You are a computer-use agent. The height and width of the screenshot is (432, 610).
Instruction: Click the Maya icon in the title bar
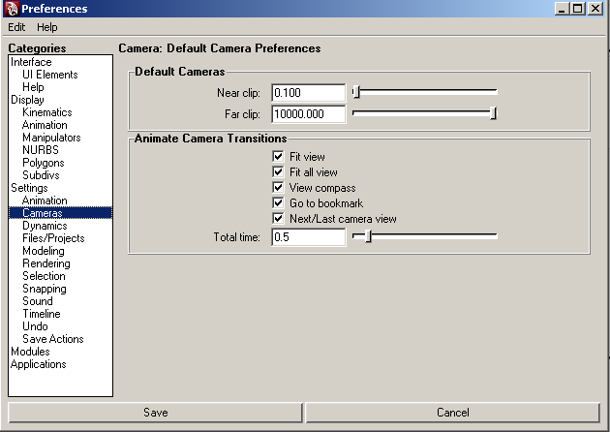(x=12, y=9)
